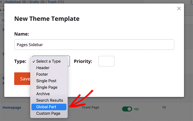Close the New Theme Template dialog
The image size is (193, 121).
coord(179,9)
